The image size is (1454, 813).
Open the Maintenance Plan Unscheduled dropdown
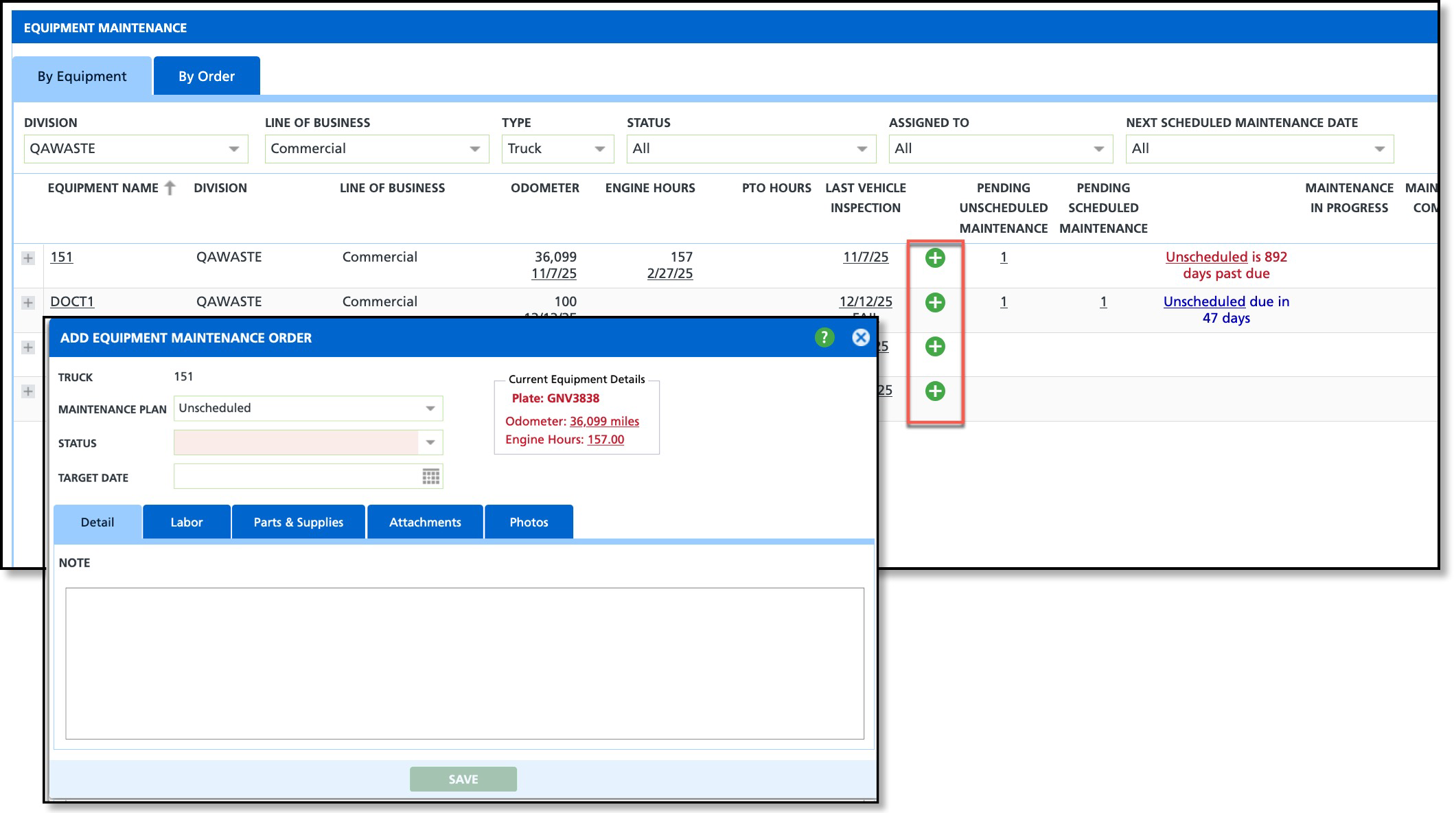(430, 409)
